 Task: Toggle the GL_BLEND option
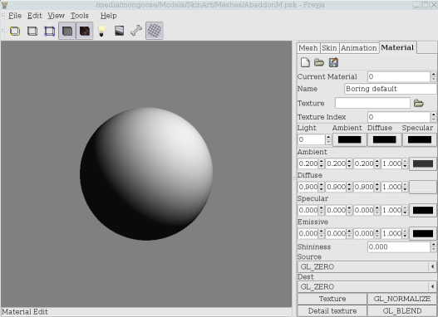(402, 310)
